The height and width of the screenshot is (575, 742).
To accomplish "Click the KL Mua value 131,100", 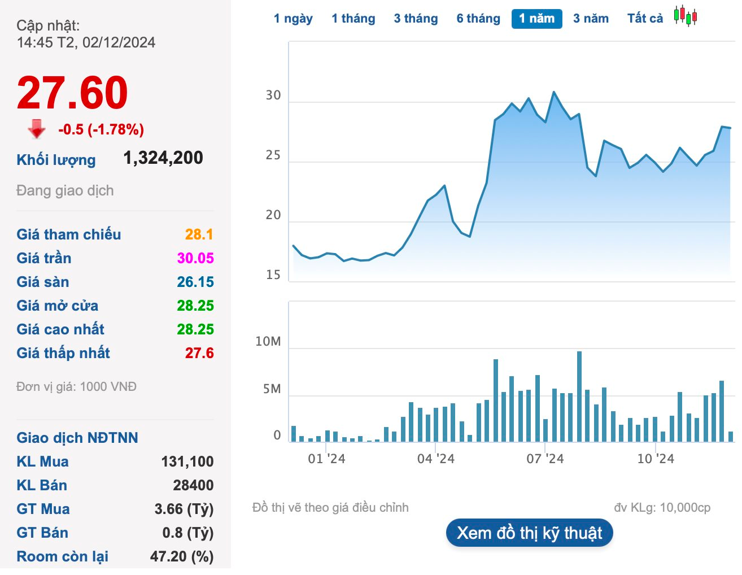I will pos(187,461).
